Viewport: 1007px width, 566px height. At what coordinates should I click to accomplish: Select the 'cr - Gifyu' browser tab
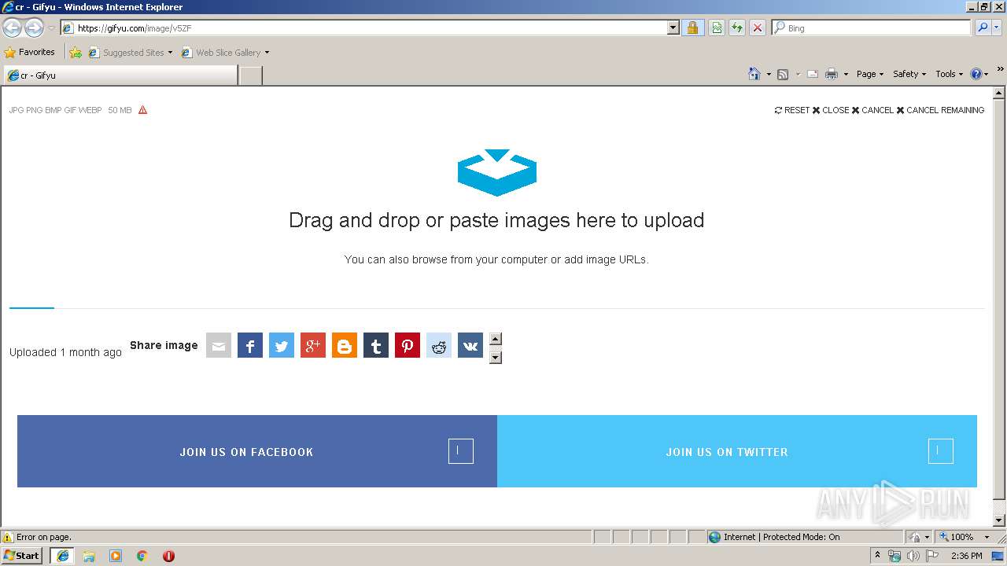tap(120, 75)
